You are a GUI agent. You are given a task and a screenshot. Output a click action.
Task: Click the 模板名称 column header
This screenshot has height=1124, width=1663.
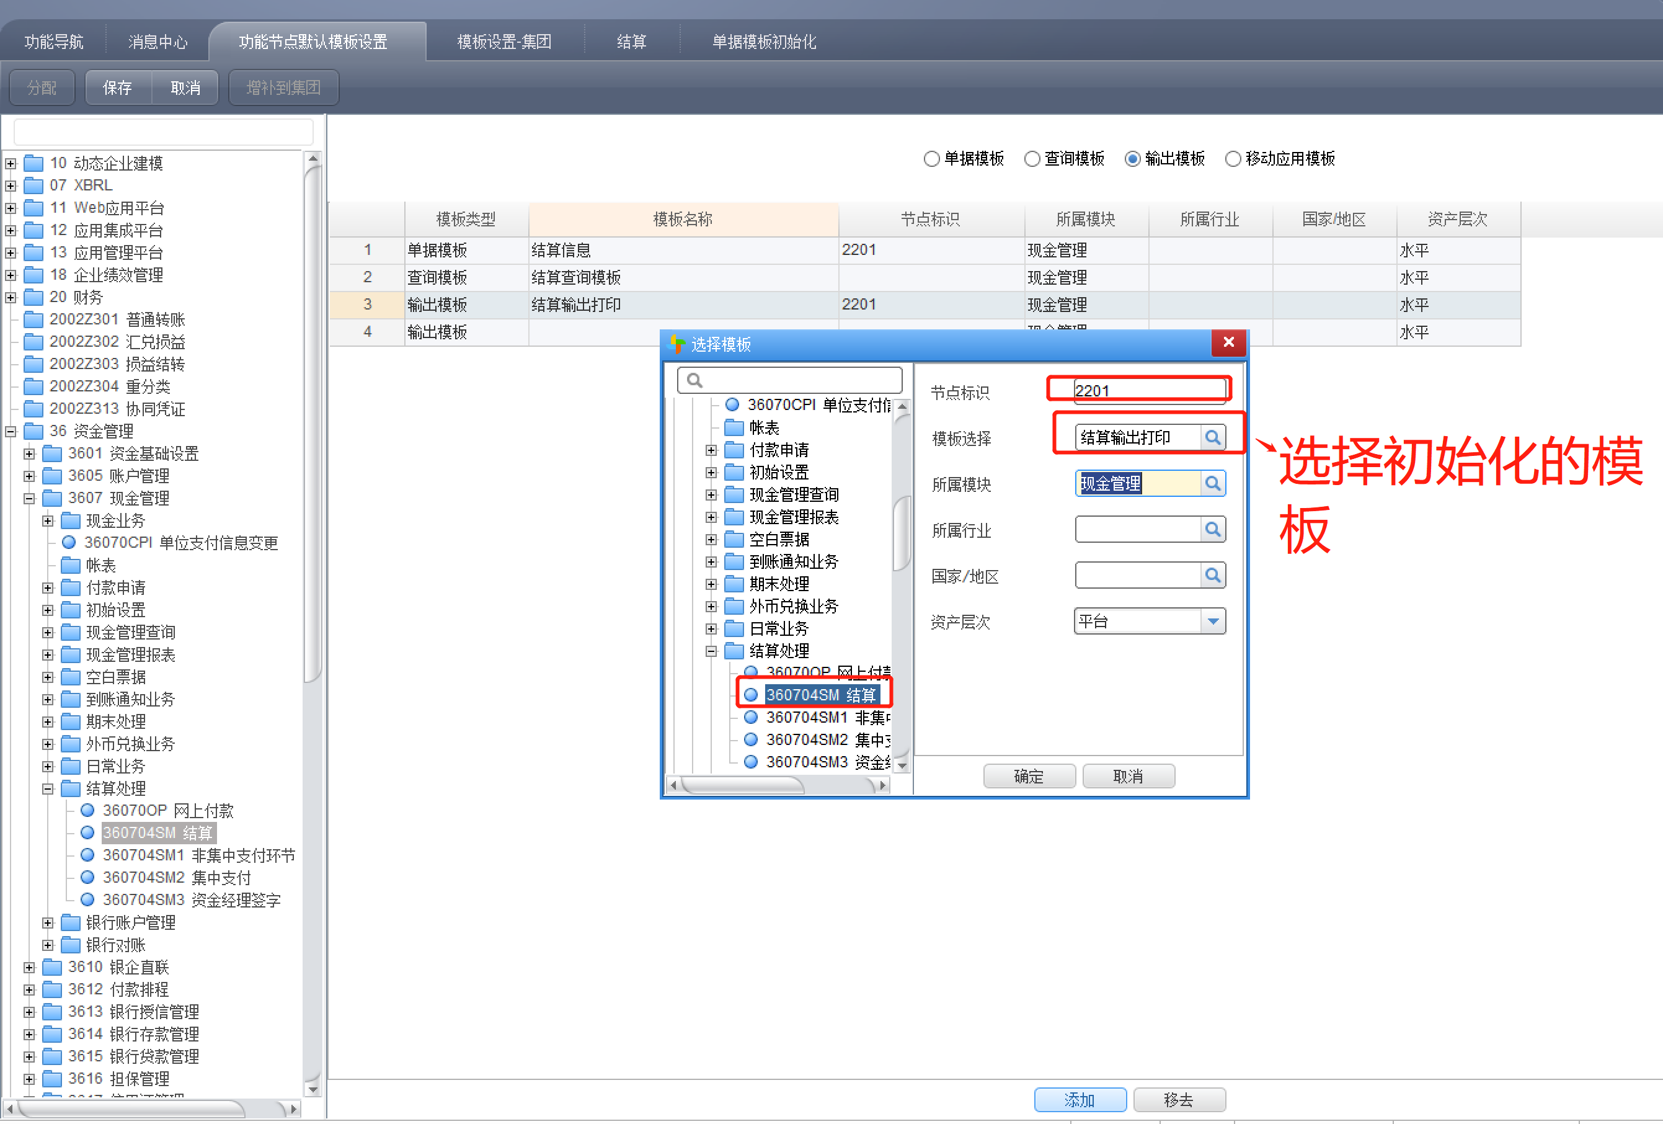(683, 219)
